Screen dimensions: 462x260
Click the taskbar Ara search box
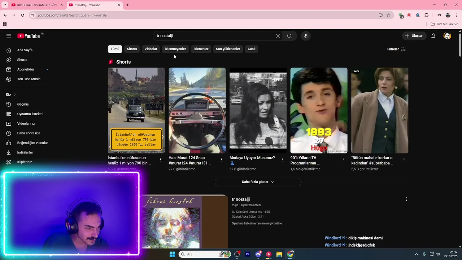pos(205,254)
